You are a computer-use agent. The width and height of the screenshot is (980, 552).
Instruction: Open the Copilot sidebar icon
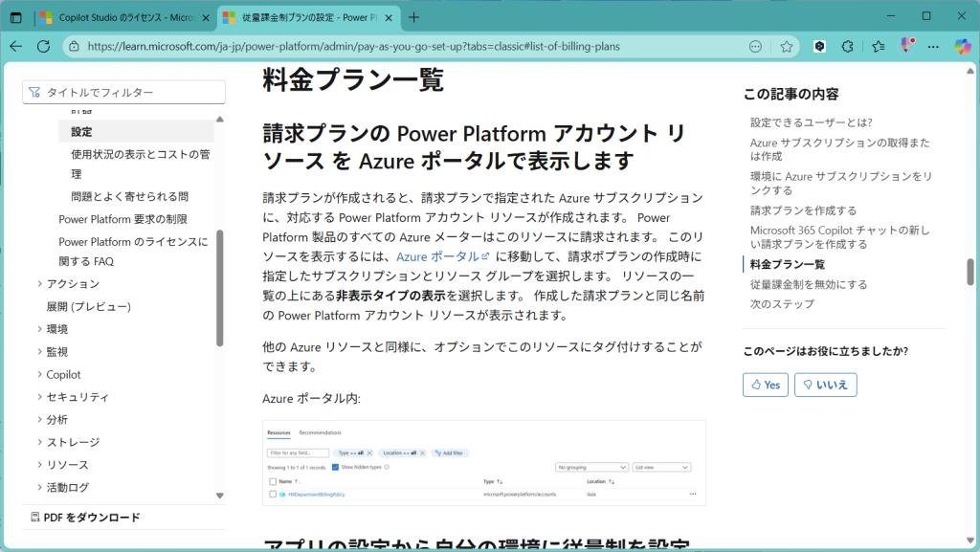(x=962, y=46)
